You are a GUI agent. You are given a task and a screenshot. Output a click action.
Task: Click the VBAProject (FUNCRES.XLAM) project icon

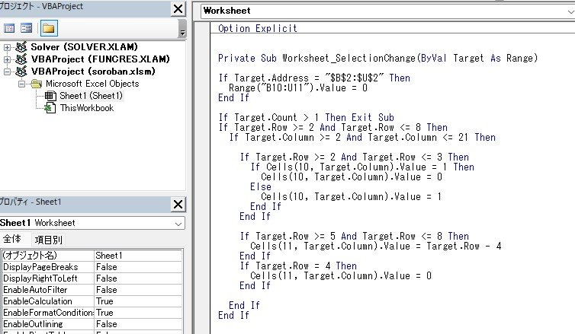(x=21, y=59)
